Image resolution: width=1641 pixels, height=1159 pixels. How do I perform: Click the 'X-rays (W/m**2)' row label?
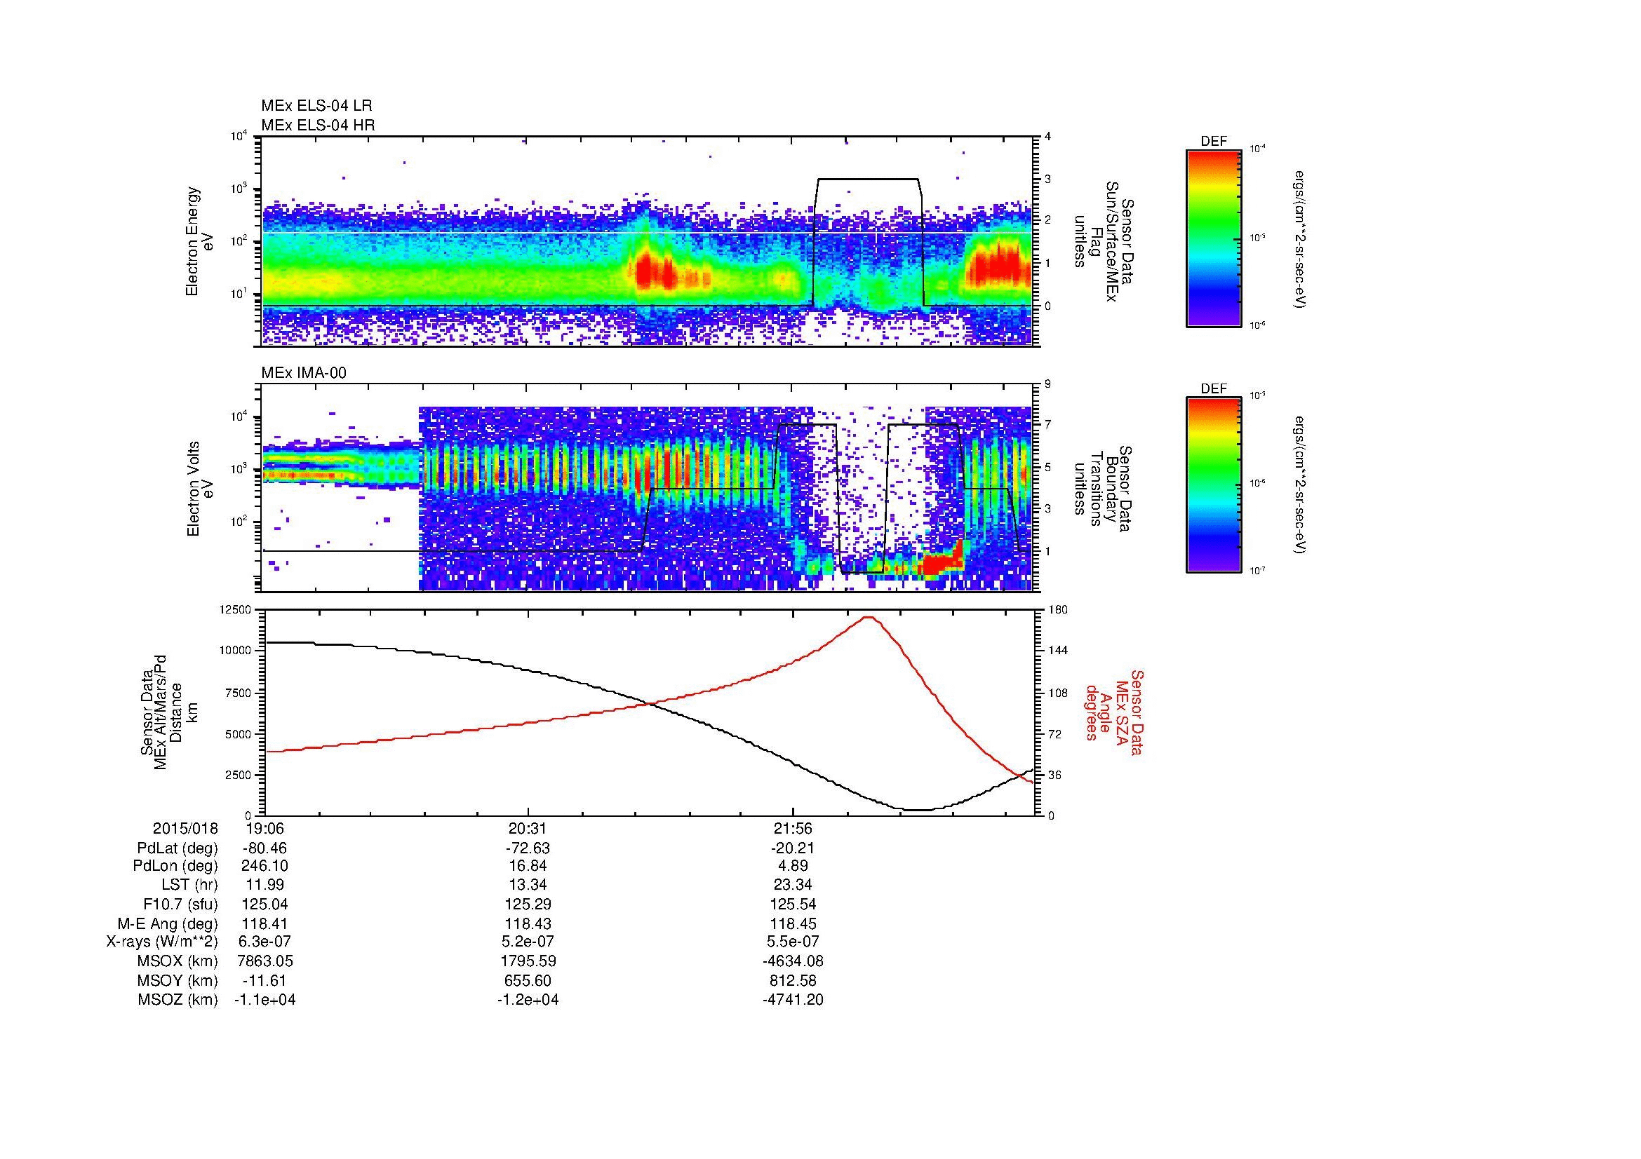[x=162, y=941]
